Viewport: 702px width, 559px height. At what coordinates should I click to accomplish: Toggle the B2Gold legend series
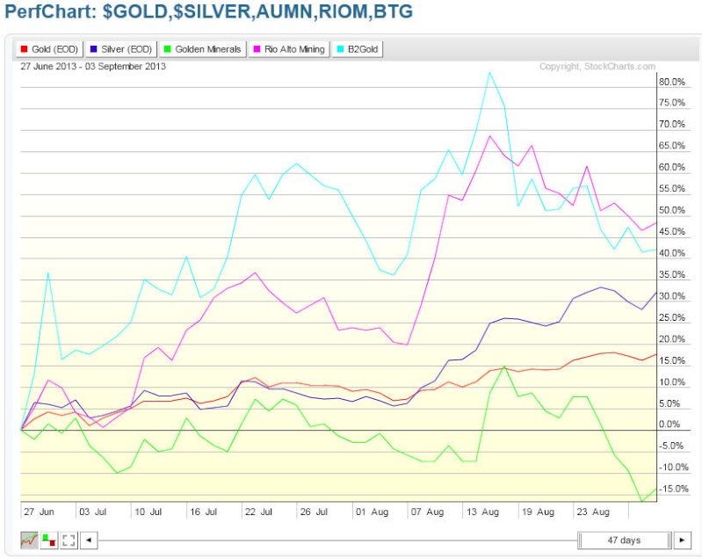(358, 49)
